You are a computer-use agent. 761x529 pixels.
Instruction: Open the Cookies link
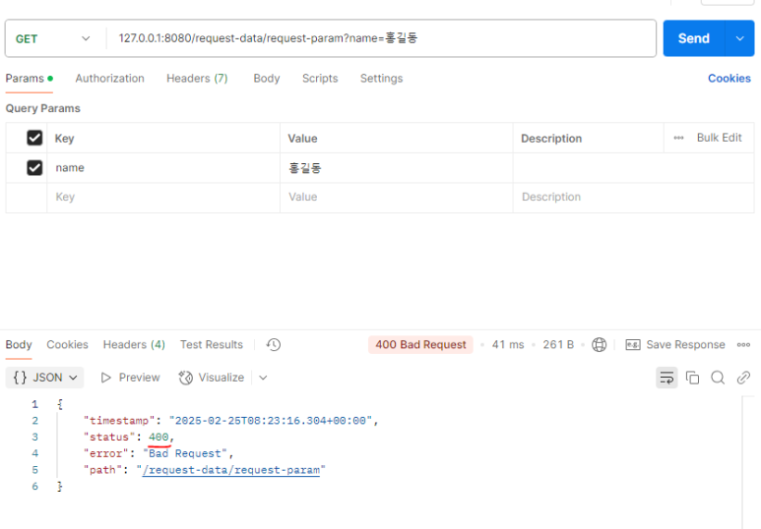[729, 78]
